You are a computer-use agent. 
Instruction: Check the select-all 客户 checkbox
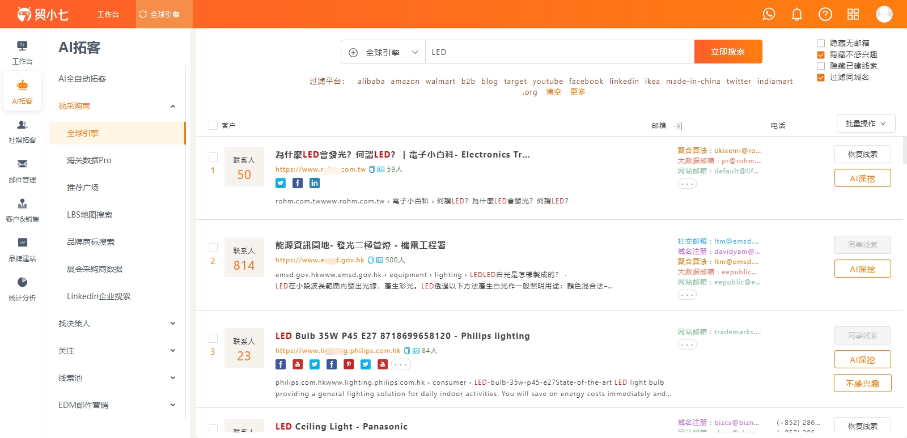[213, 125]
